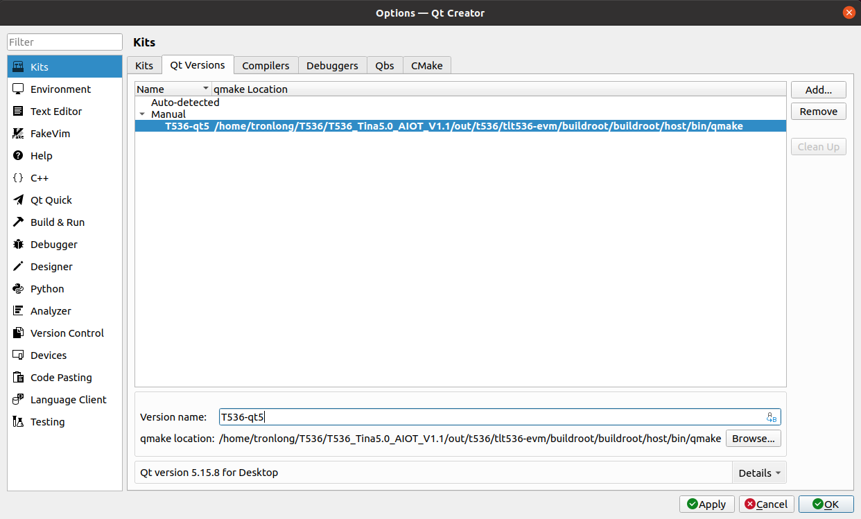Screen dimensions: 861x519
Task: Open the Version Control settings icon
Action: point(19,333)
